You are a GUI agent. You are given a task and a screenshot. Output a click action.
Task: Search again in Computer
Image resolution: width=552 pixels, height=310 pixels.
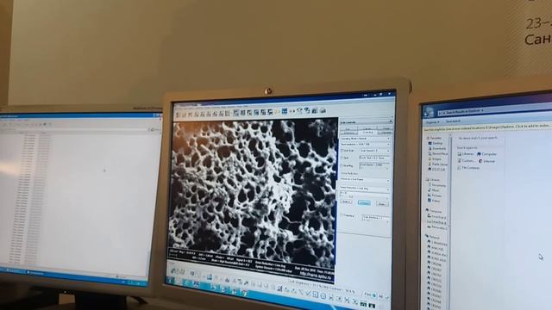pos(487,154)
